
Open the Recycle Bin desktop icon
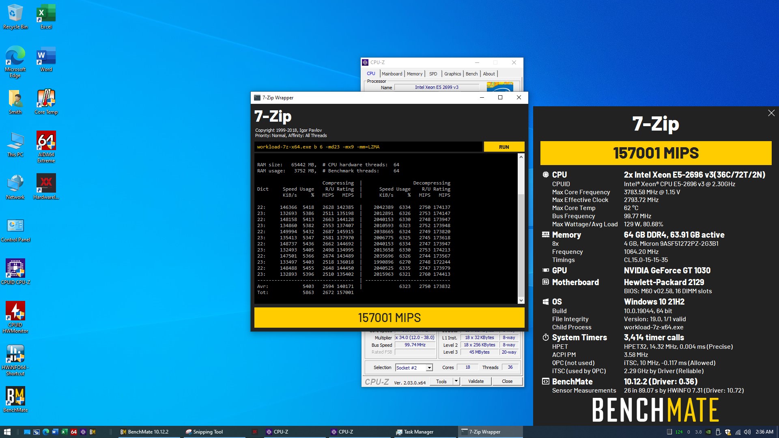15,17
